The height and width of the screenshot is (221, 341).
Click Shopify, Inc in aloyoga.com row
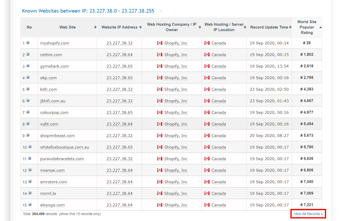click(x=176, y=205)
